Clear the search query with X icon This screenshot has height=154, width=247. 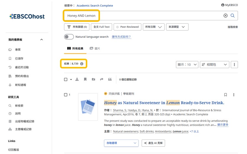[225, 16]
